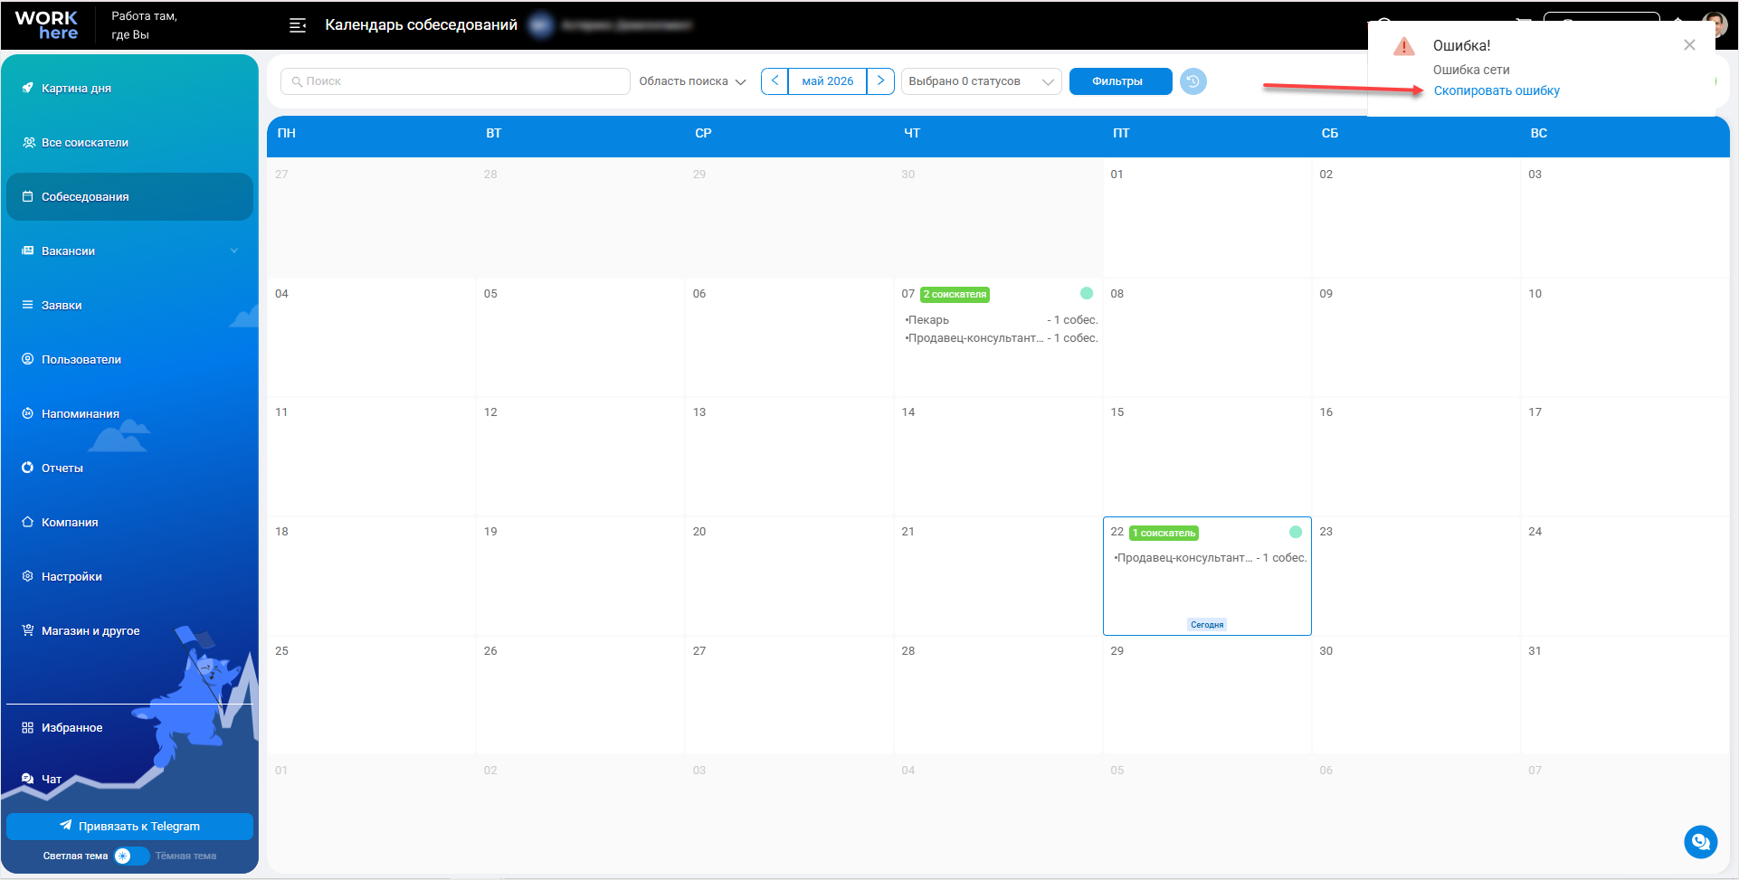Click the 1 соискатель badge on day 22
The width and height of the screenshot is (1739, 880).
(1164, 533)
